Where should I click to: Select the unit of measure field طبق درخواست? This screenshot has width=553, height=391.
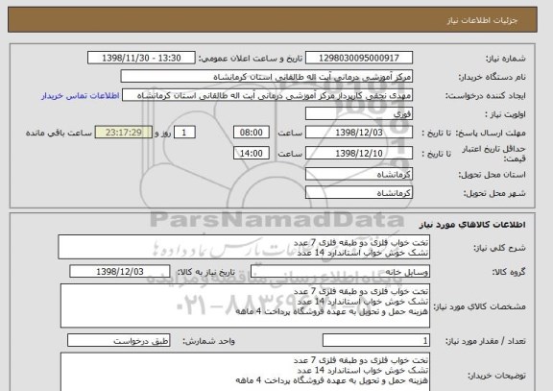pos(118,340)
